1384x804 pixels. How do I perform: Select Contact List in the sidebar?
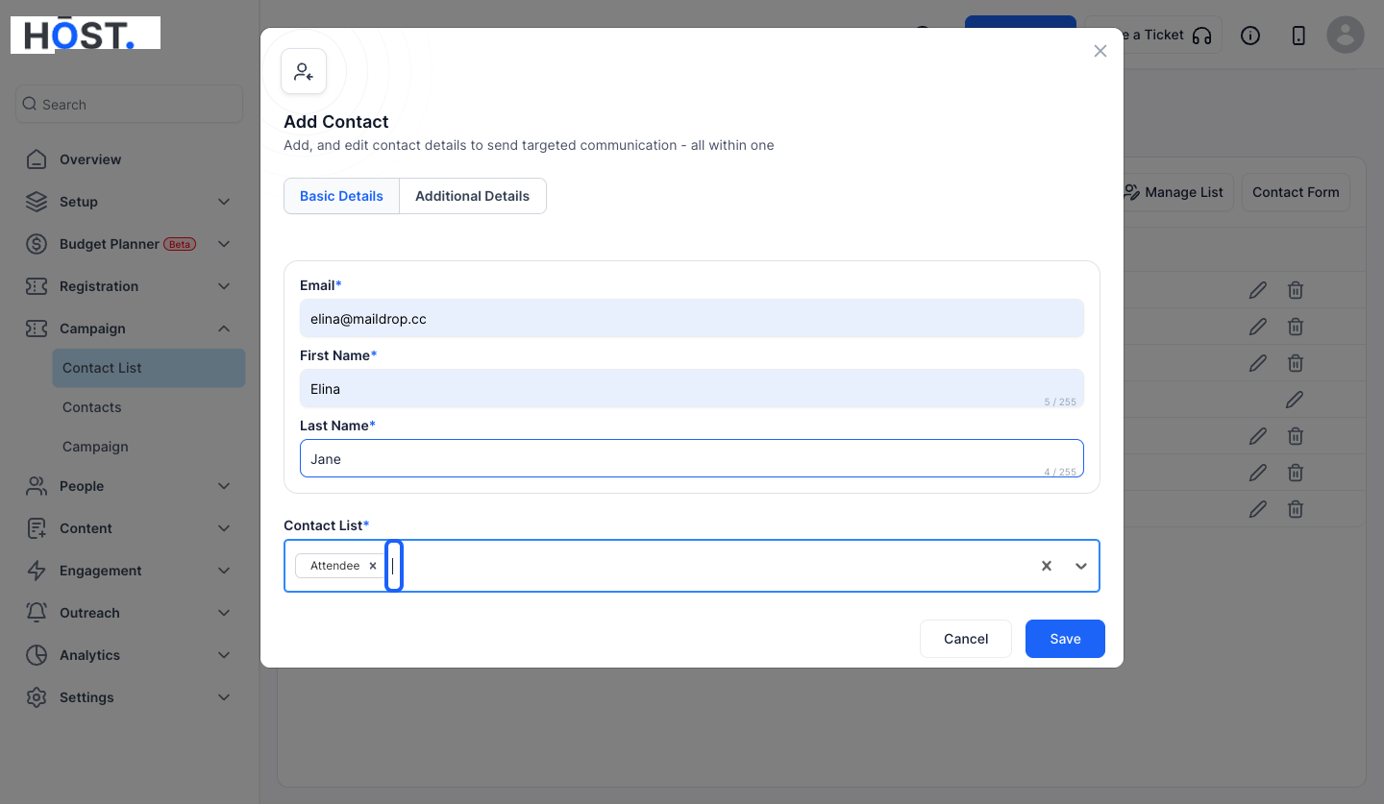coord(149,368)
